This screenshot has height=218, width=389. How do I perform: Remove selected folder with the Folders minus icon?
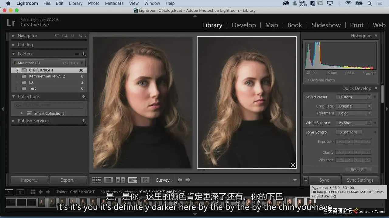pyautogui.click(x=77, y=54)
